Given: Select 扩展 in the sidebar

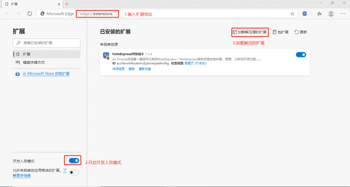Looking at the screenshot, I should point(47,54).
